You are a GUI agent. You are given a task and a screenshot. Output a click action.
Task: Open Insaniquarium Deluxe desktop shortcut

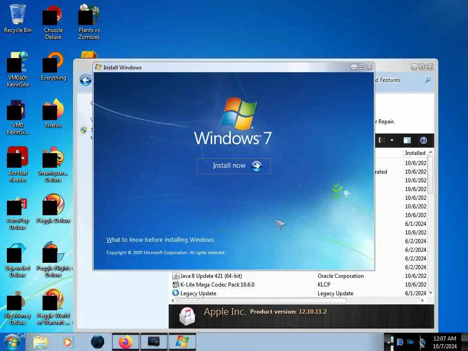[x=53, y=164]
